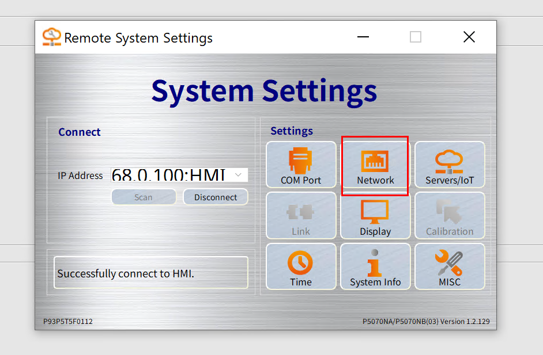Image resolution: width=543 pixels, height=355 pixels.
Task: Open the Time clock settings
Action: tap(301, 266)
